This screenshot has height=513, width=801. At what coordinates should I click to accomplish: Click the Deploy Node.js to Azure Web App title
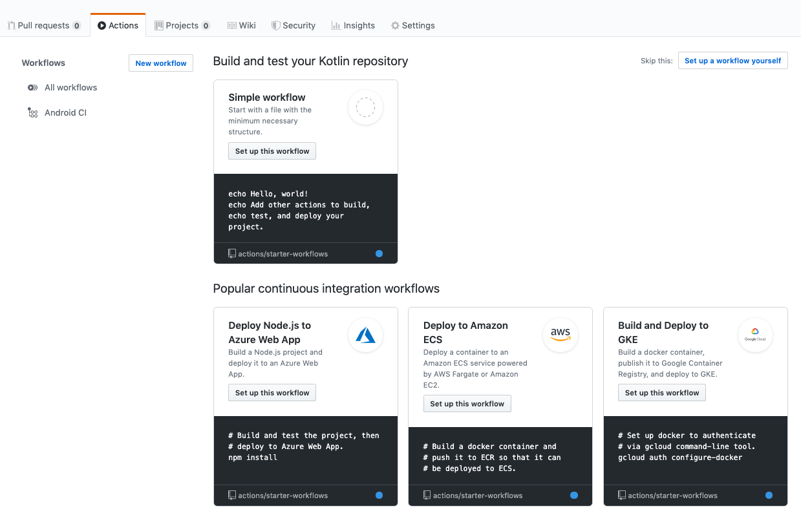tap(270, 332)
